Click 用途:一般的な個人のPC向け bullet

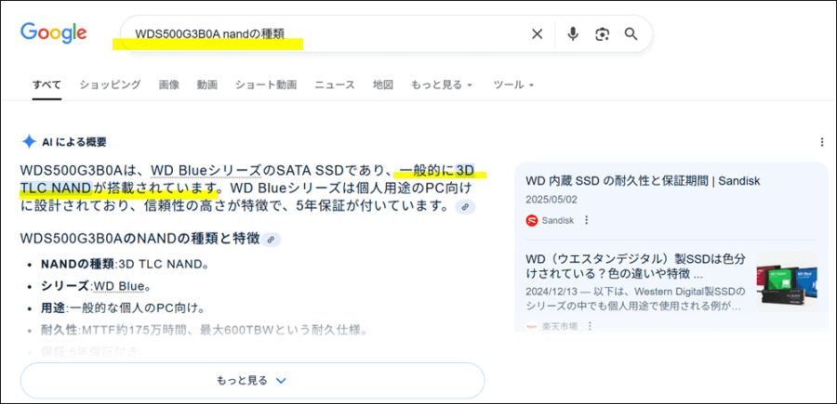click(124, 308)
